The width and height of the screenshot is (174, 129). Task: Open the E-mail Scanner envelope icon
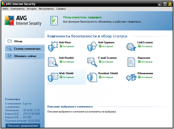(92, 62)
